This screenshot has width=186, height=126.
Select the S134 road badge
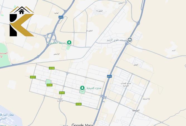pyautogui.click(x=79, y=104)
